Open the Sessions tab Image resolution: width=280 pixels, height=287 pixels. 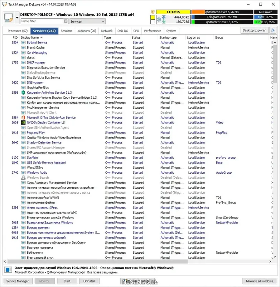pos(67,31)
